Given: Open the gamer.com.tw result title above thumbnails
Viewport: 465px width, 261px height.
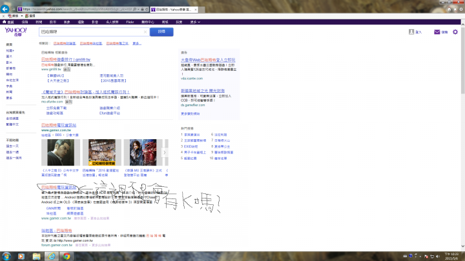Looking at the screenshot, I should (x=59, y=125).
